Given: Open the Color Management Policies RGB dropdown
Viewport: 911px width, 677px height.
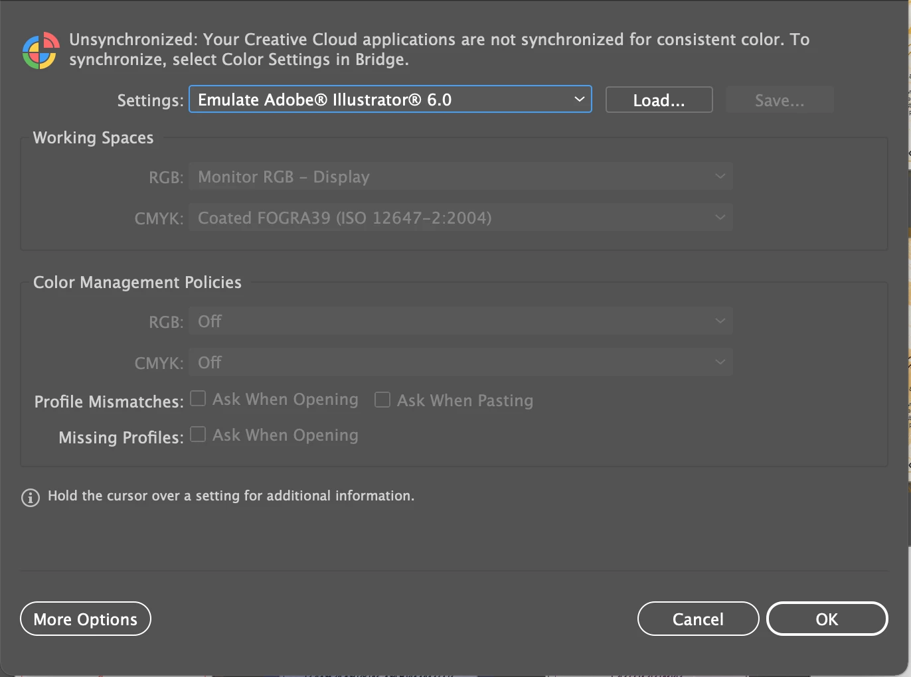Looking at the screenshot, I should click(461, 321).
